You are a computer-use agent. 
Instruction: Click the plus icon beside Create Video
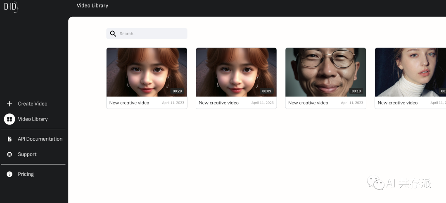[x=9, y=104]
